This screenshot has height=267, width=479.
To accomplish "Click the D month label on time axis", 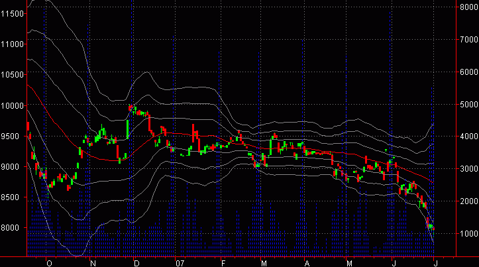I will point(136,263).
